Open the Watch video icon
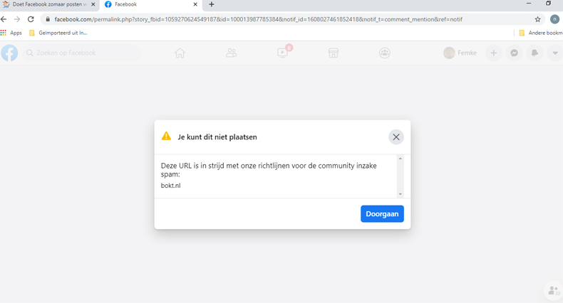Viewport: 563px width, 303px height. point(283,53)
